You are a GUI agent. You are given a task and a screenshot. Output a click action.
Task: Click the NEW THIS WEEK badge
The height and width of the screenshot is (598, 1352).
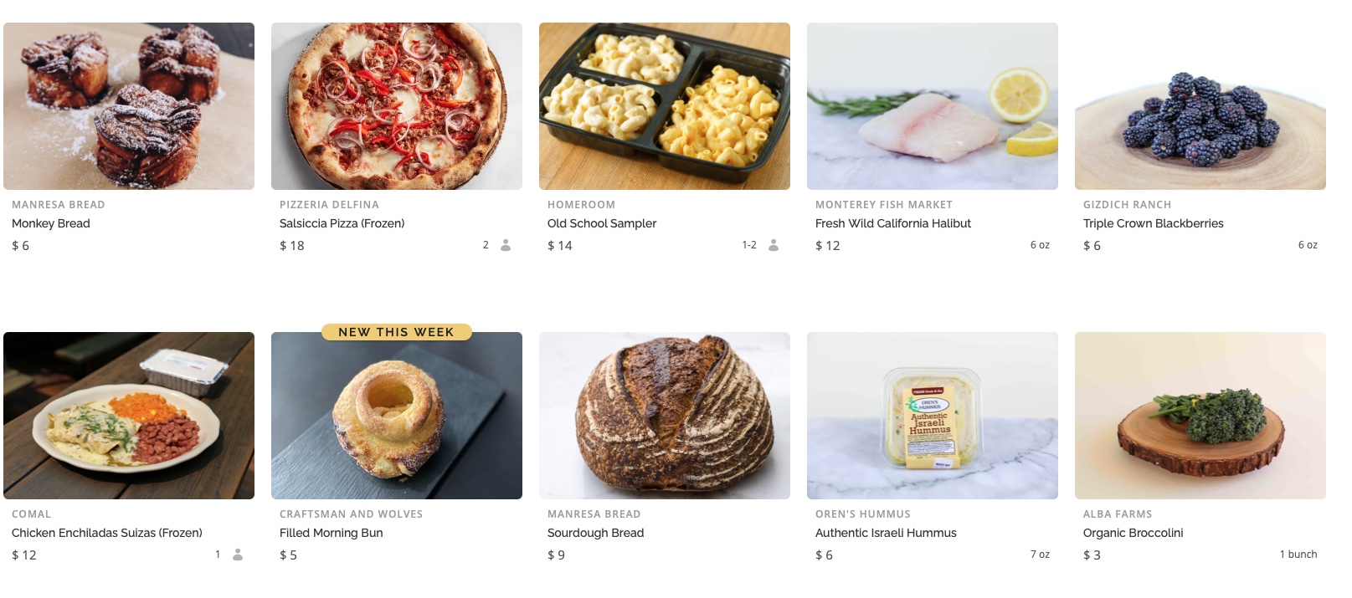pos(397,332)
